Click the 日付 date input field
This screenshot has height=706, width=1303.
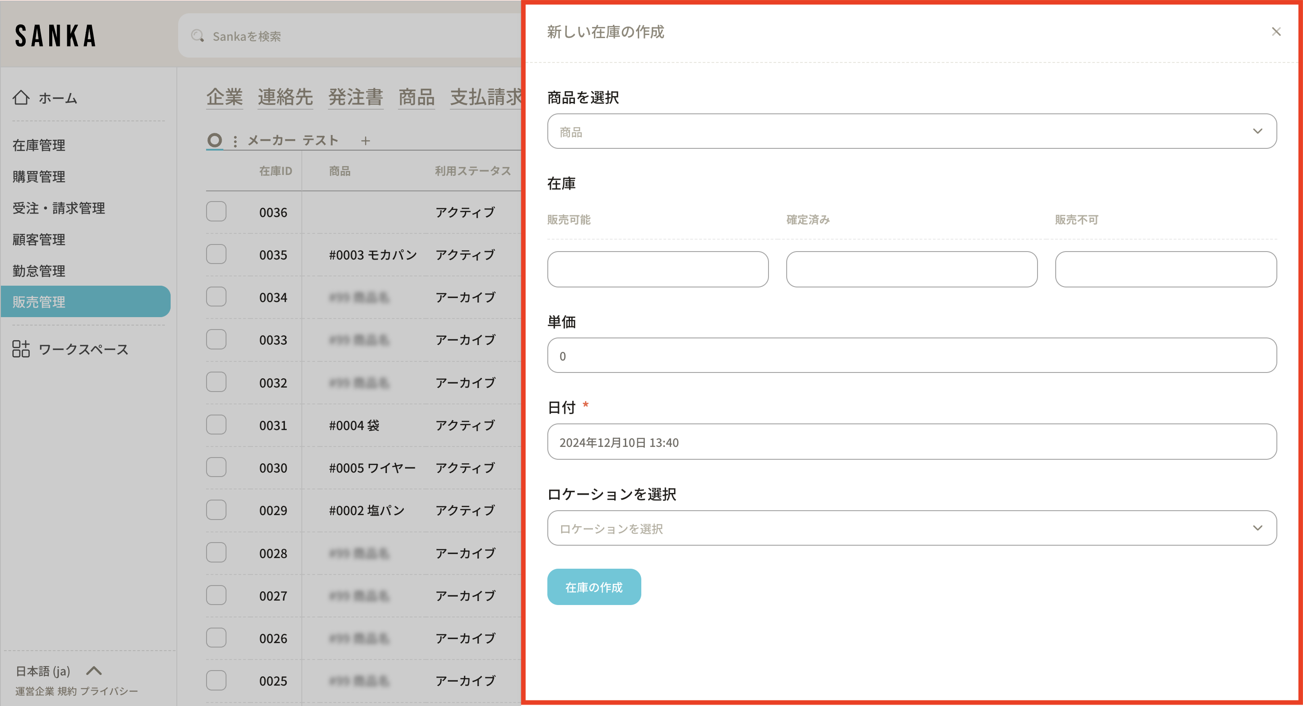coord(912,442)
